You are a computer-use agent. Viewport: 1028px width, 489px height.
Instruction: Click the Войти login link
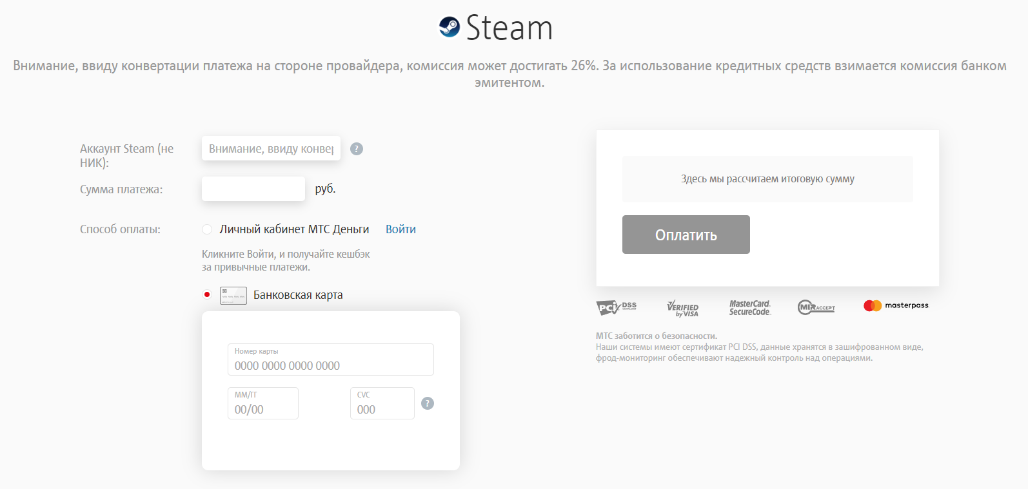point(400,229)
